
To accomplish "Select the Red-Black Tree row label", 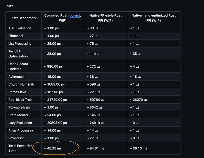I will click(x=20, y=100).
